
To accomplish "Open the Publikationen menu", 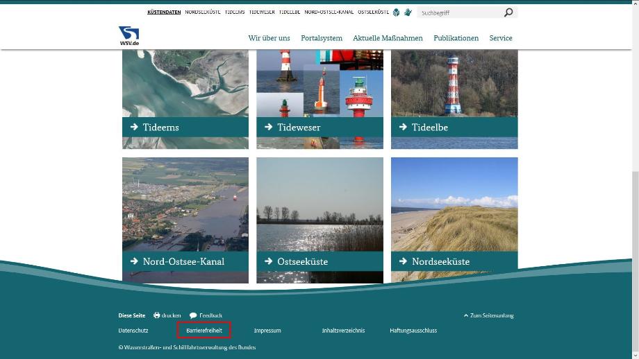I will click(456, 38).
